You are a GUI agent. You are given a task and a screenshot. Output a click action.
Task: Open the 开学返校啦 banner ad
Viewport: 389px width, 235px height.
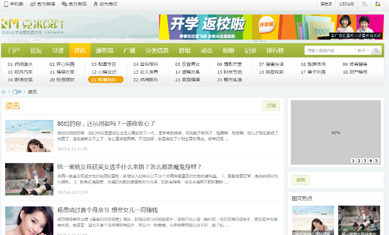point(271,27)
